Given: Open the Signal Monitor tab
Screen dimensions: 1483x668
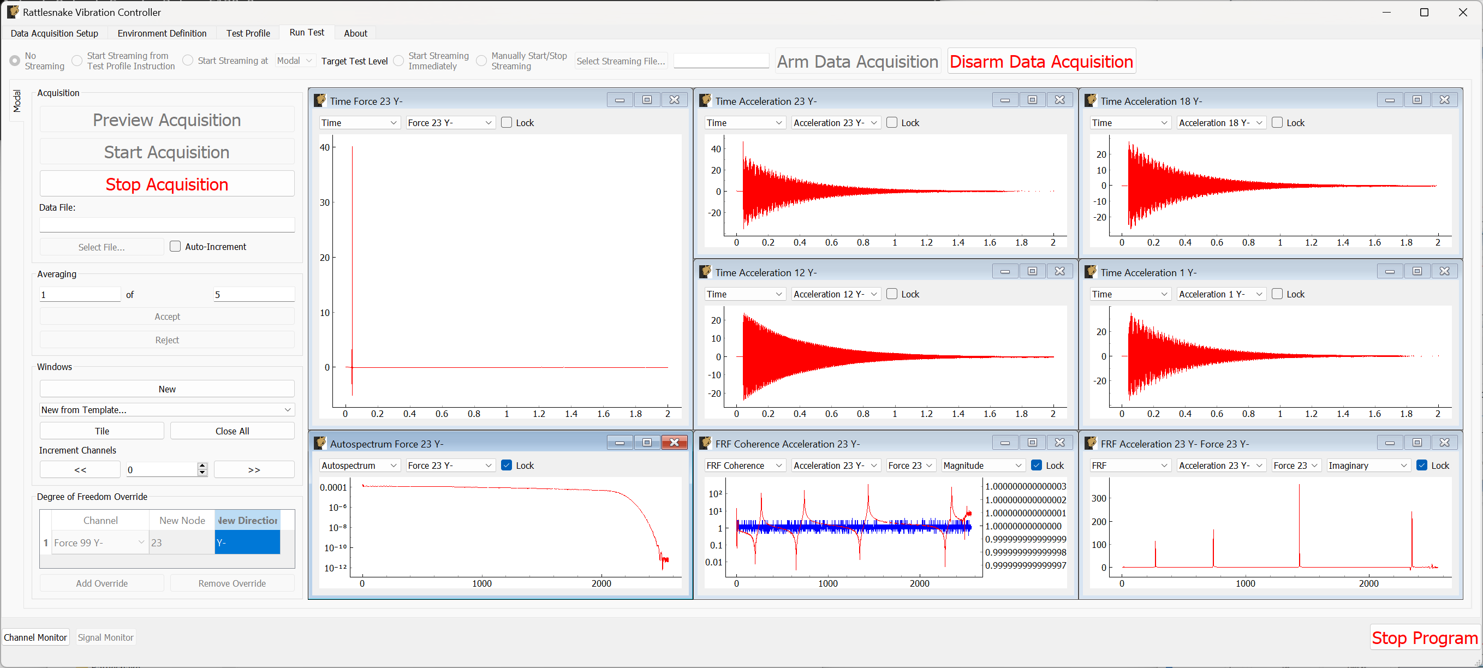Looking at the screenshot, I should [x=105, y=637].
